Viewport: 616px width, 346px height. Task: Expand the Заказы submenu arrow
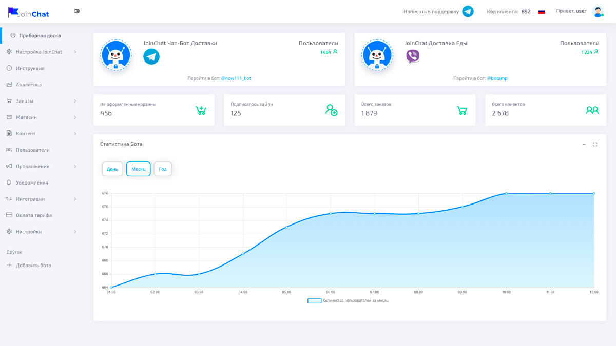tap(75, 101)
